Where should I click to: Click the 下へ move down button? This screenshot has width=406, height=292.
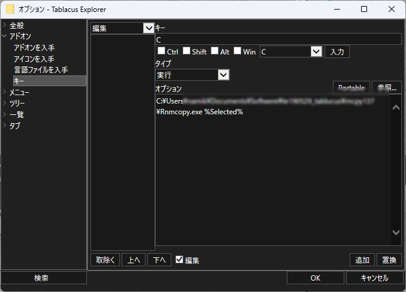pos(159,260)
